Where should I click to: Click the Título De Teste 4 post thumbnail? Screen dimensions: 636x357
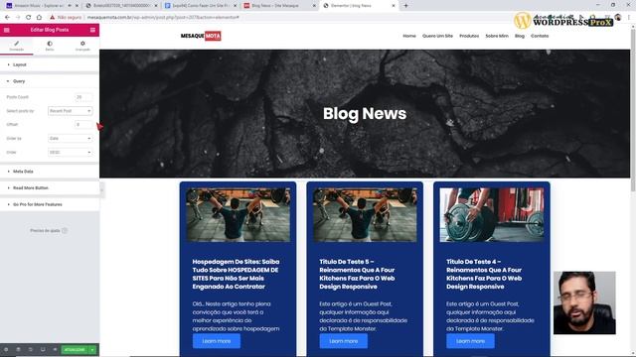[492, 215]
